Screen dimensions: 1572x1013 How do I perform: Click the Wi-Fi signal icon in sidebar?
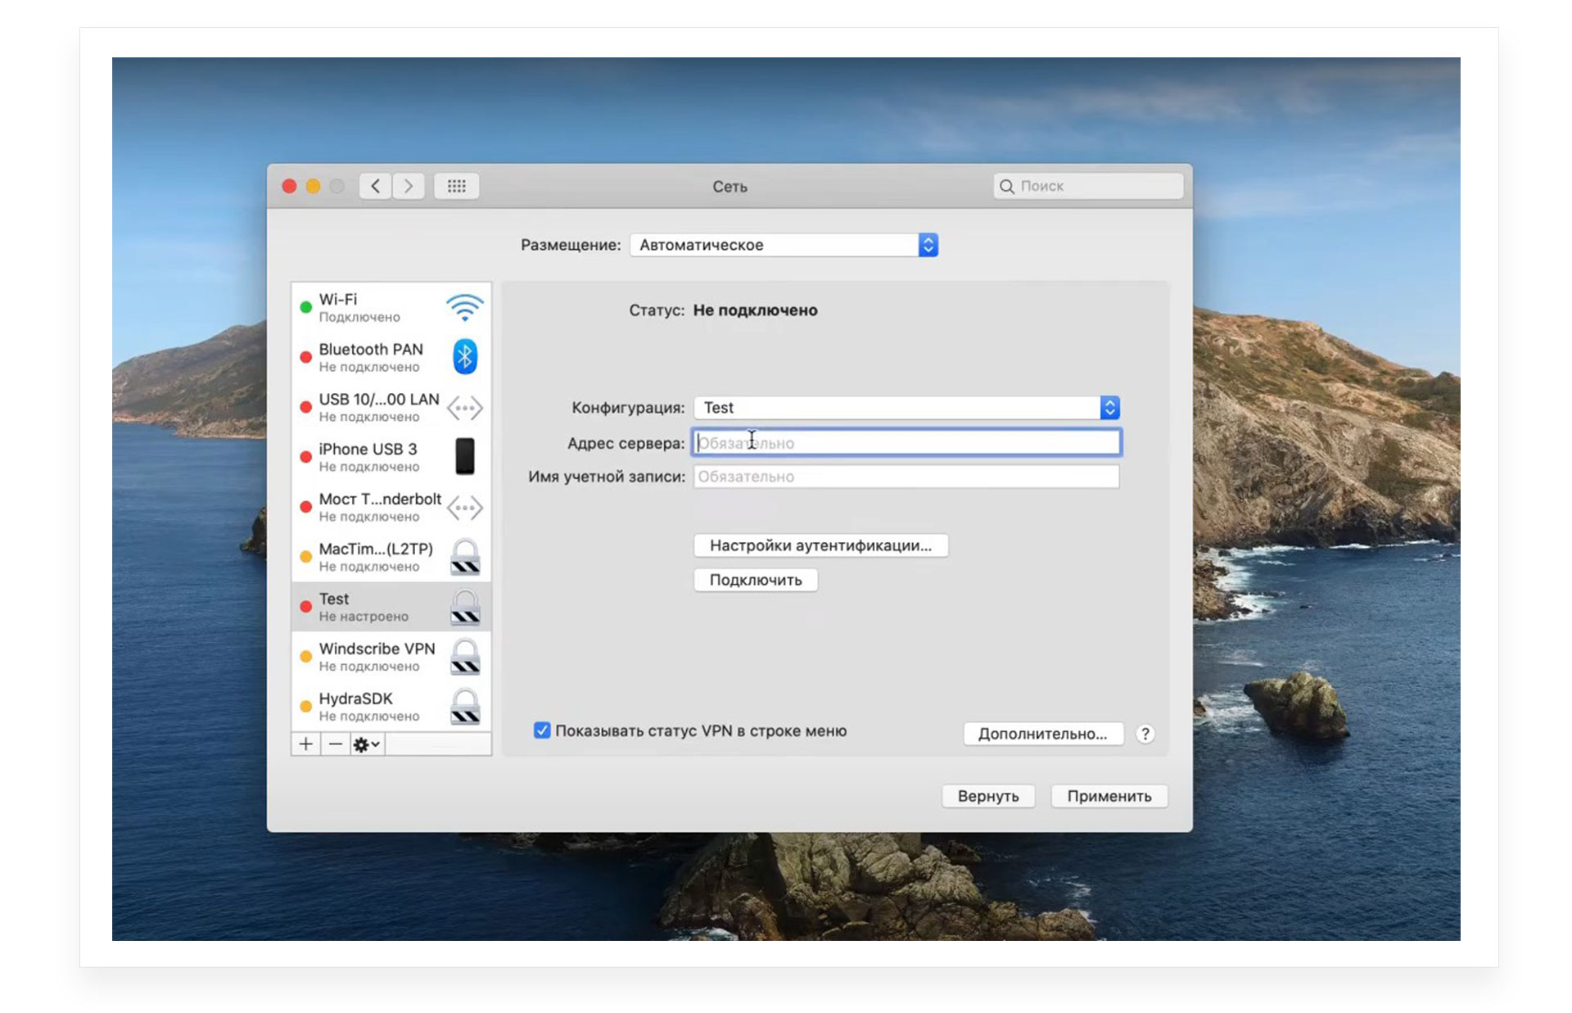[464, 308]
